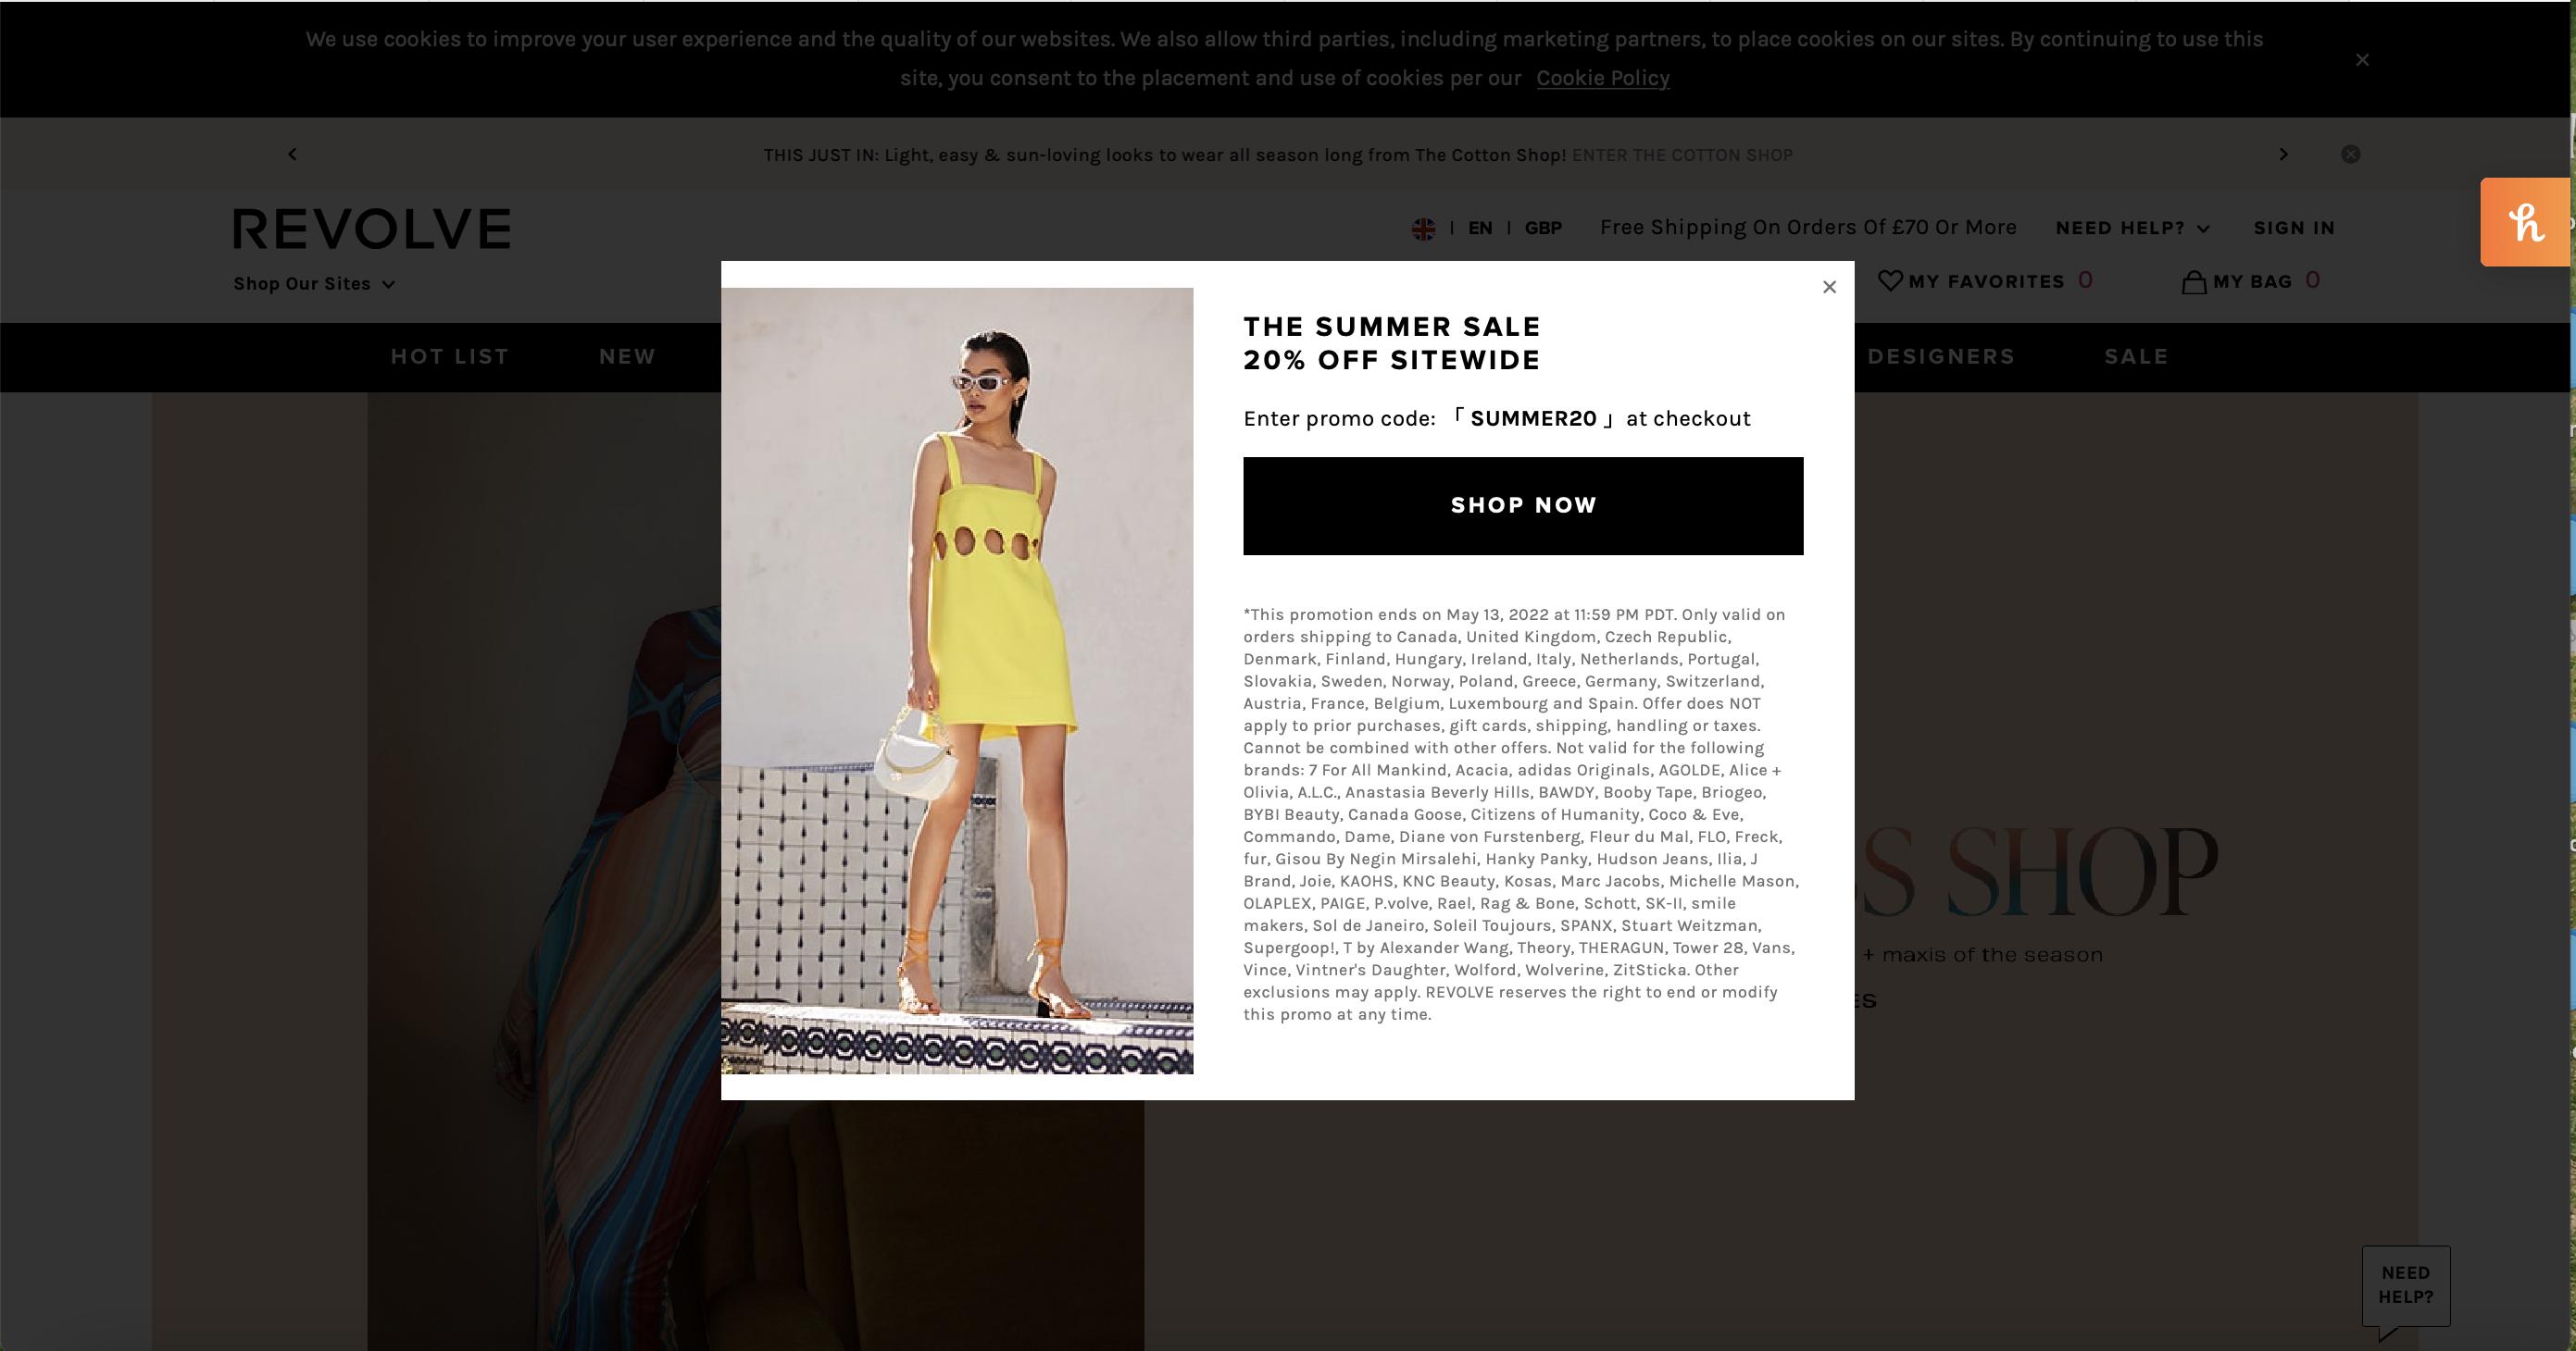The height and width of the screenshot is (1351, 2576).
Task: Show next announcement with right arrow
Action: [x=2283, y=154]
